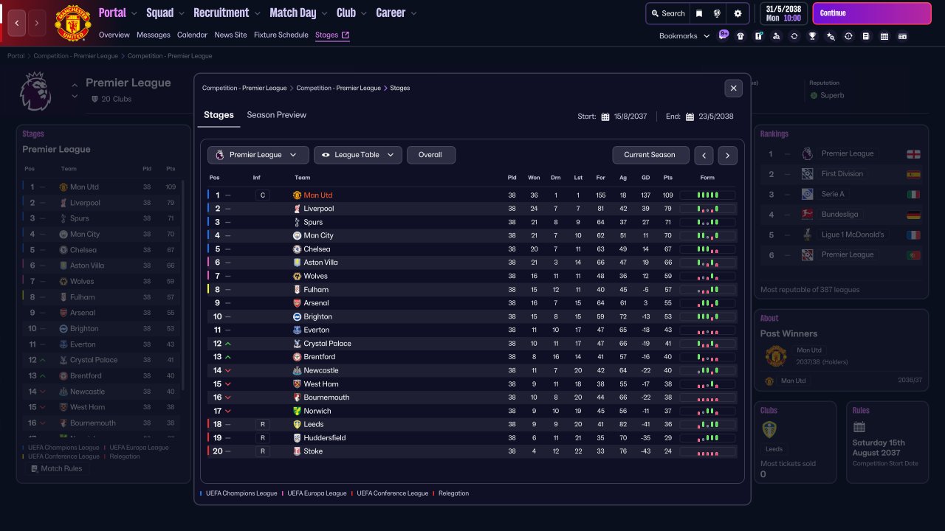The width and height of the screenshot is (945, 531).
Task: Close the league table dialog with X
Action: [733, 88]
